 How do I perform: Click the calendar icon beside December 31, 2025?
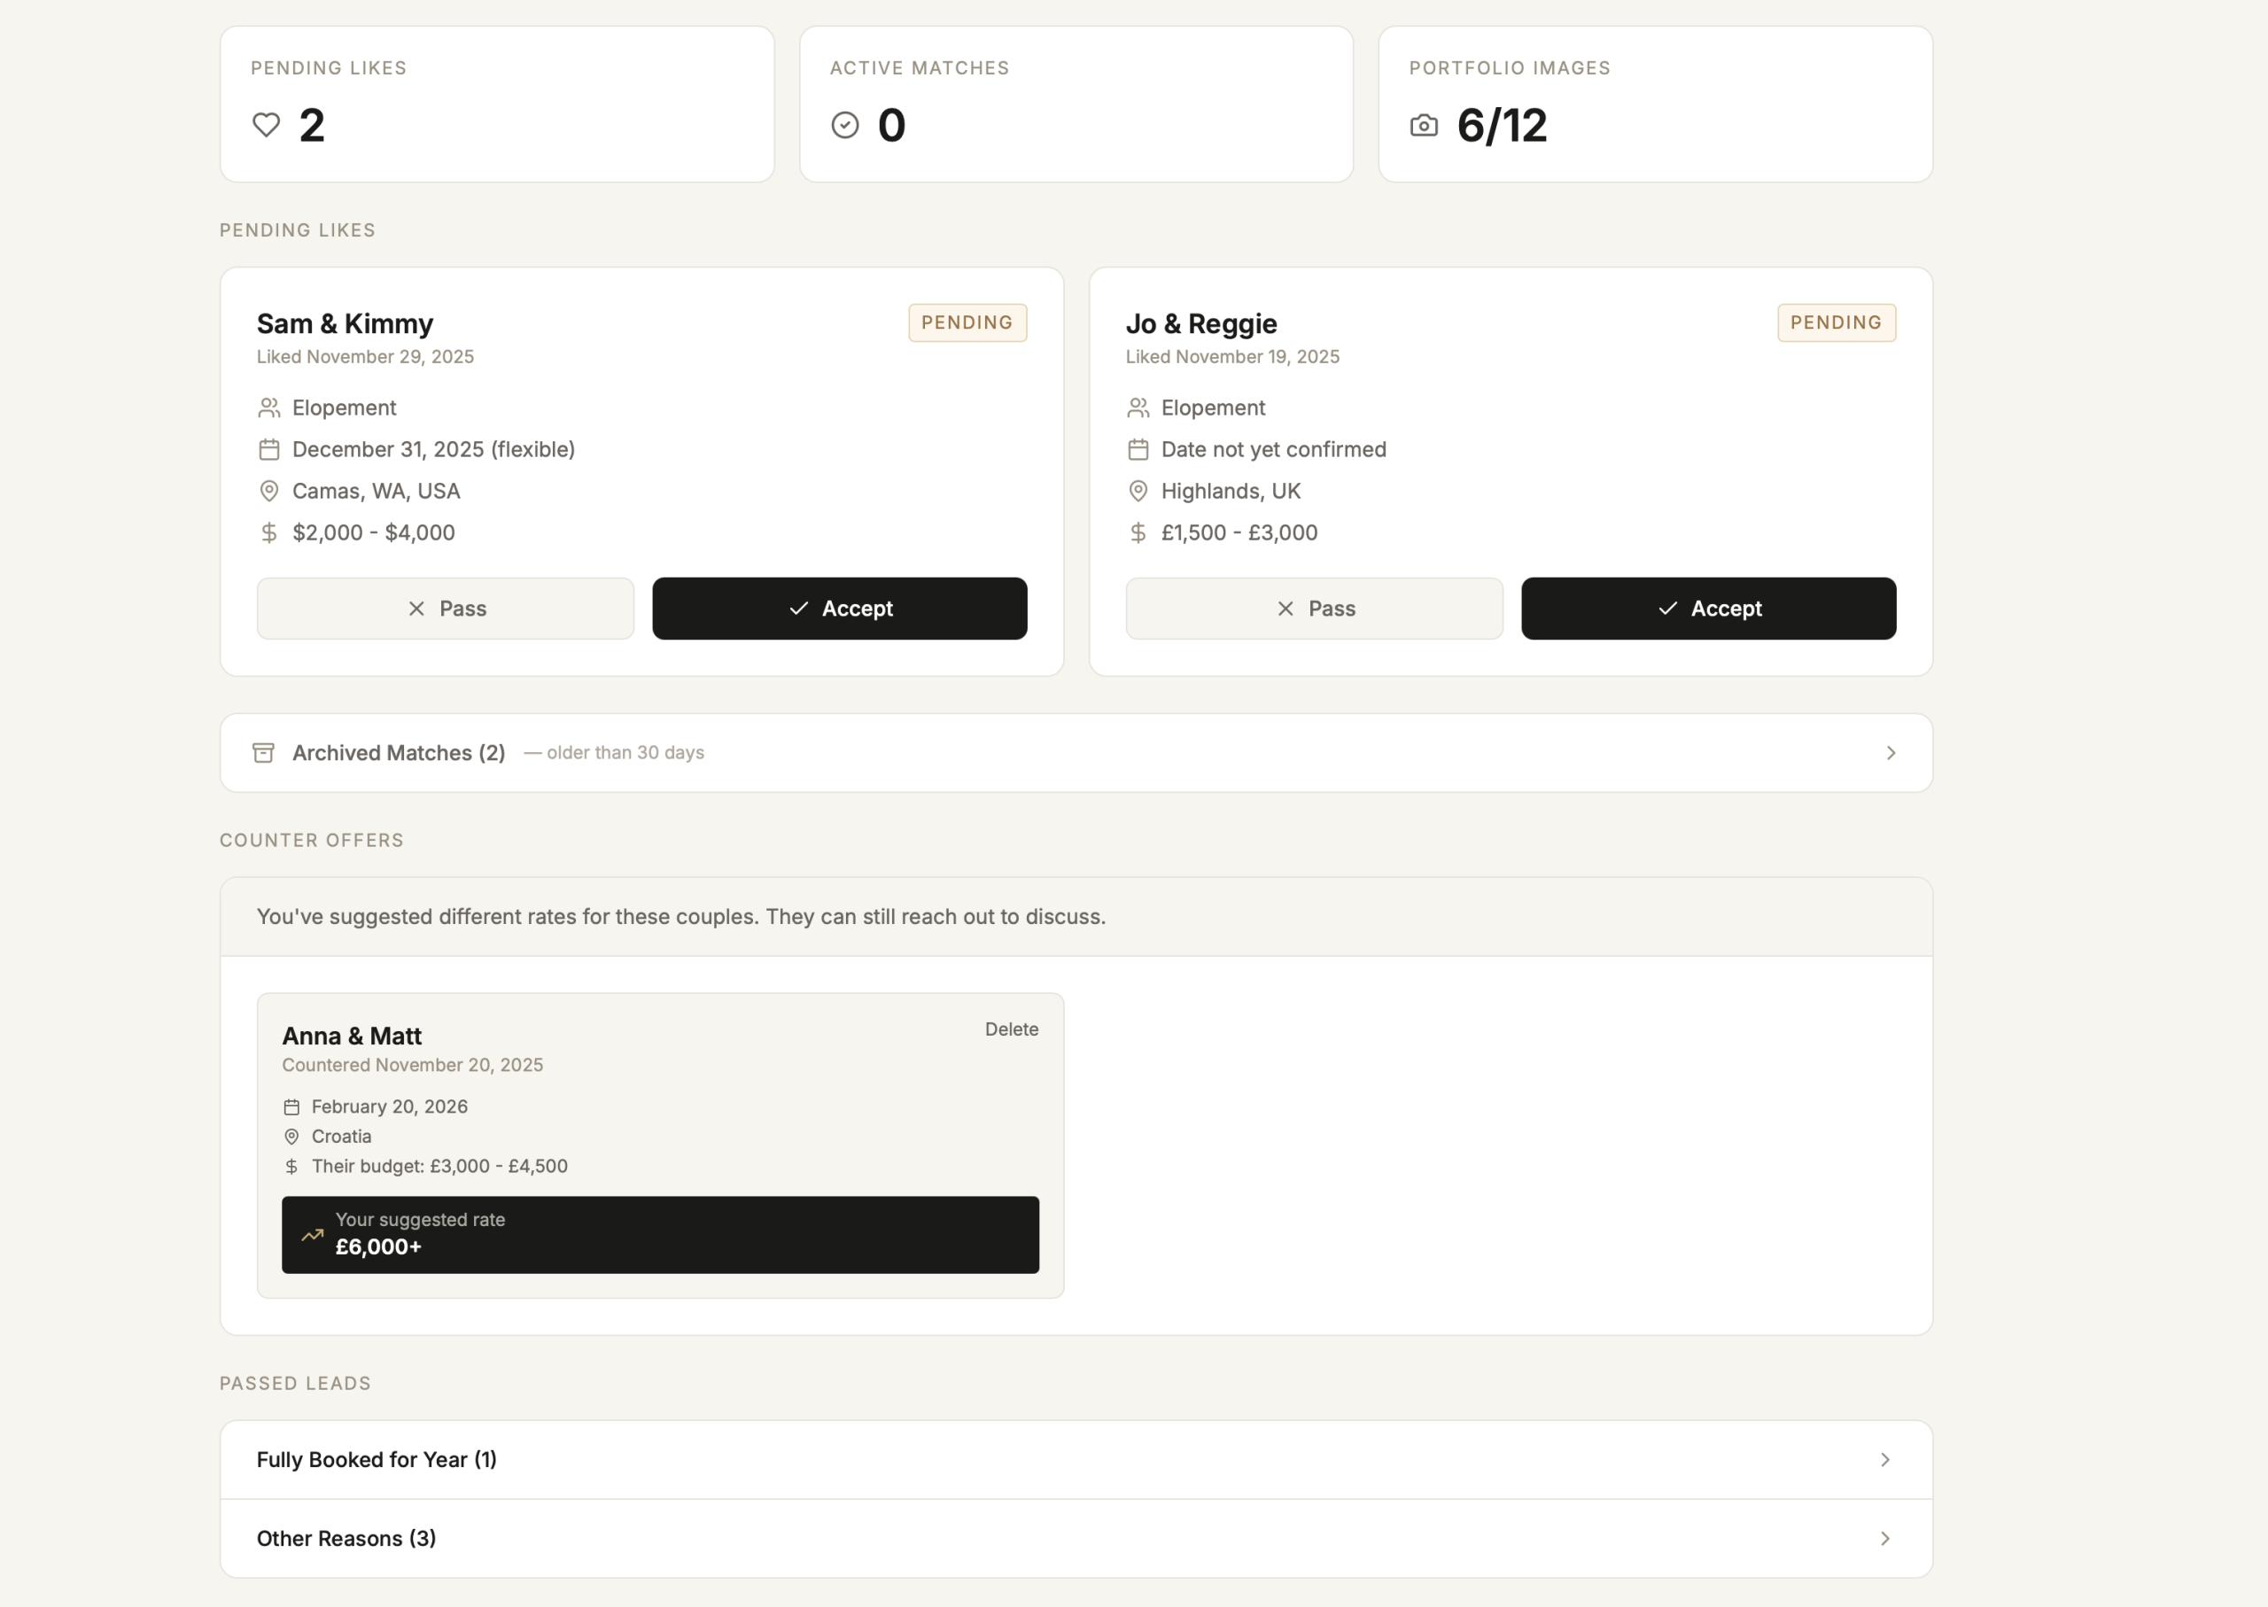268,449
